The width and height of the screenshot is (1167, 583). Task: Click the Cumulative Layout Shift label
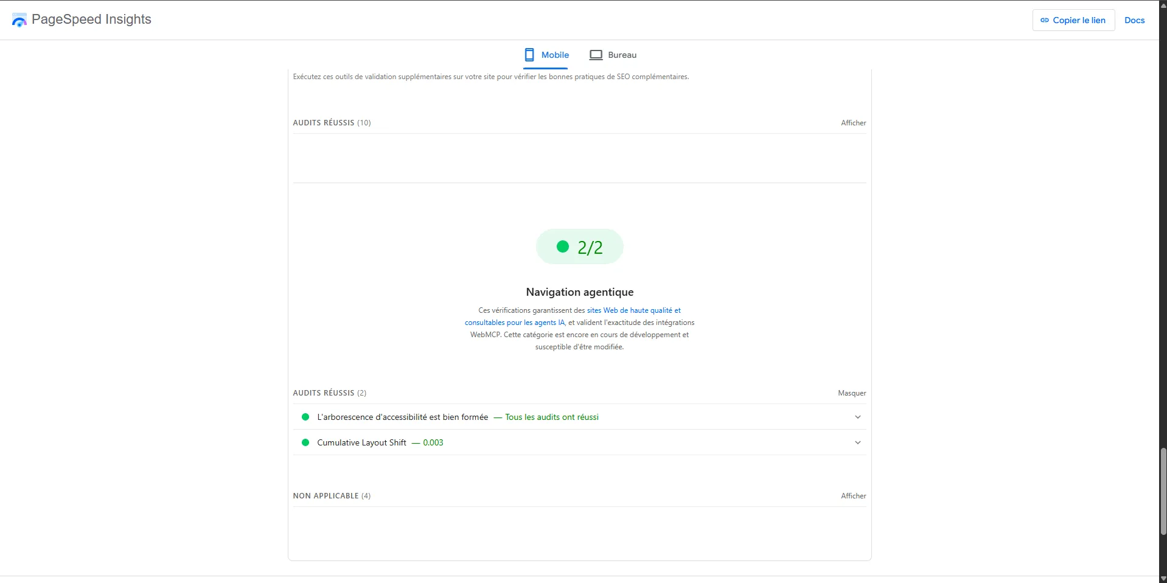point(361,442)
